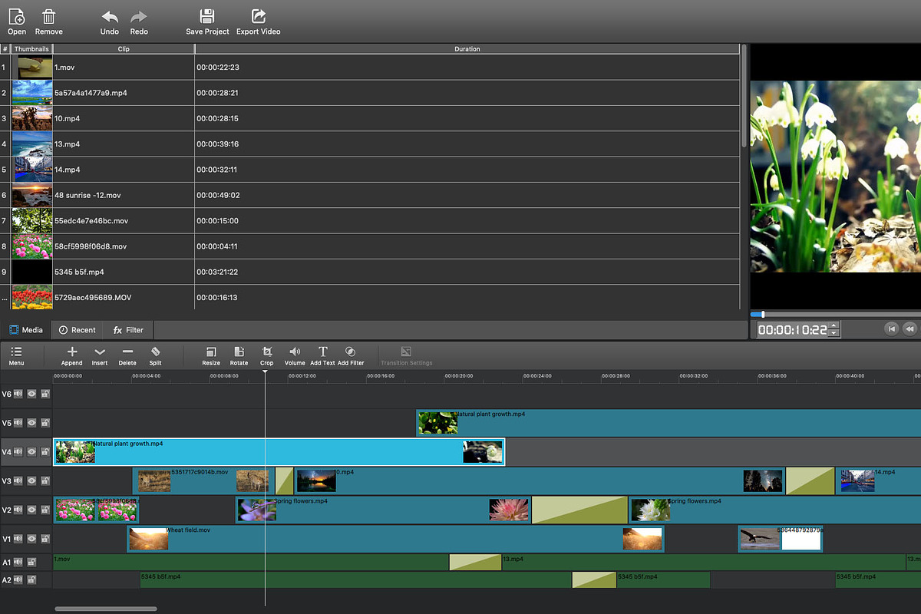Mute track V6 audio
Screen dimensions: 921x614
(18, 394)
